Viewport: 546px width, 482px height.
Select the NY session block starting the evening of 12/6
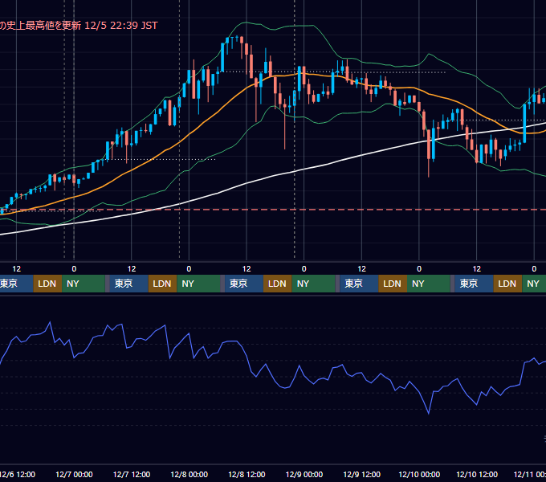[x=84, y=284]
